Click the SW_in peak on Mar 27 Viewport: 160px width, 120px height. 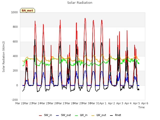pyautogui.click(x=60, y=20)
